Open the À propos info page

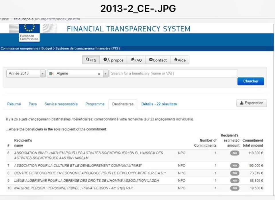pos(113,60)
